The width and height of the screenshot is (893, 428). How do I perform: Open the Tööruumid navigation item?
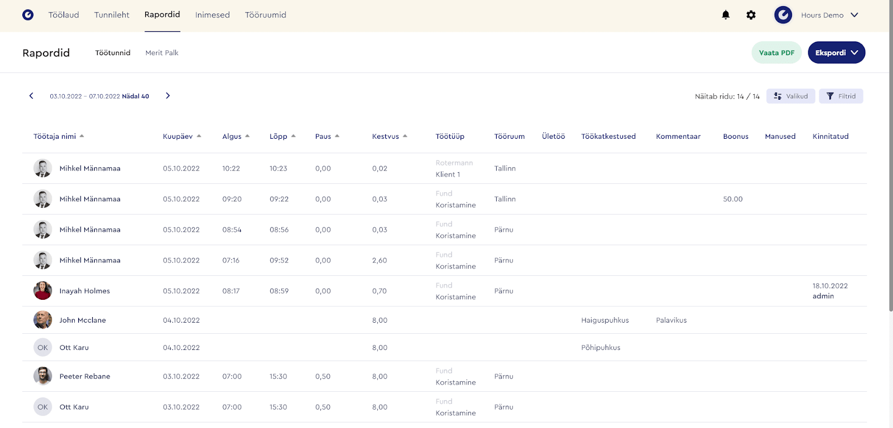266,15
